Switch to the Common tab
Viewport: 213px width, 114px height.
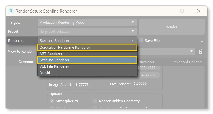point(26,62)
